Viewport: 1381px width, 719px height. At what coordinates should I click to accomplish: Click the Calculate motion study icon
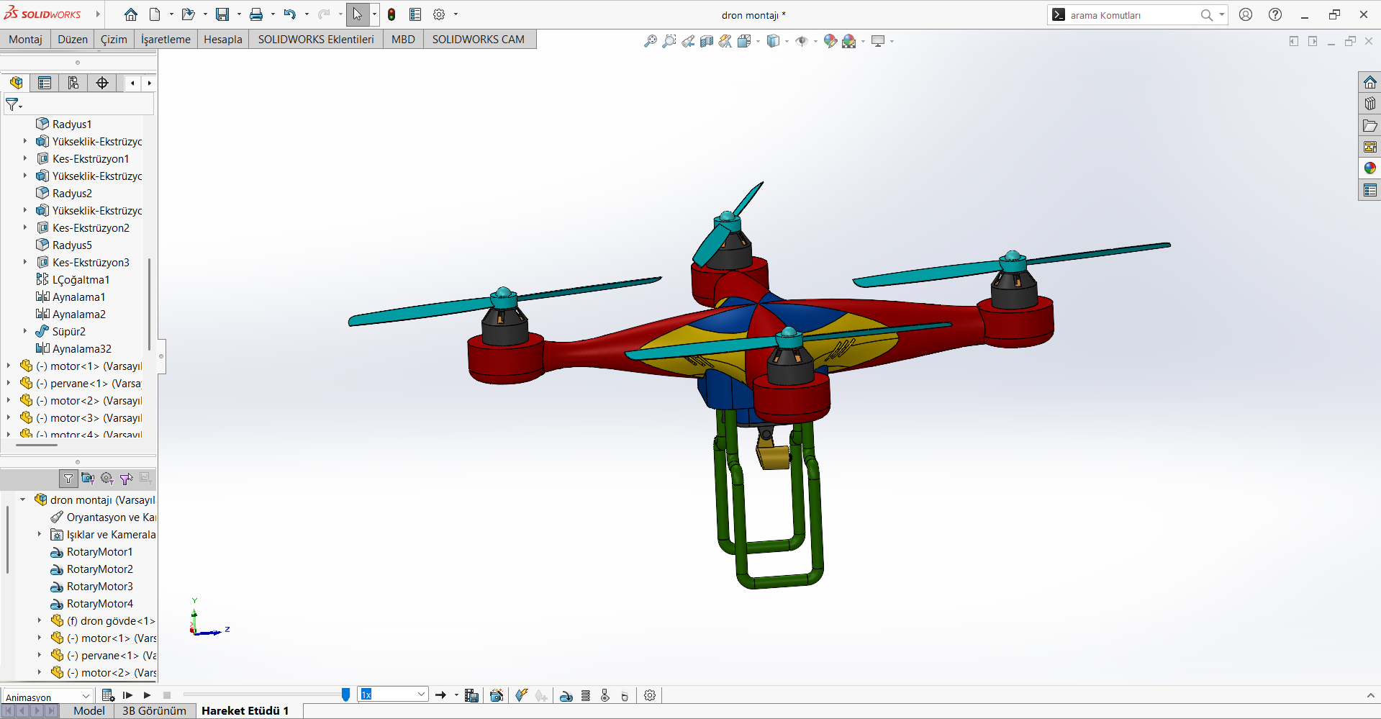[108, 695]
